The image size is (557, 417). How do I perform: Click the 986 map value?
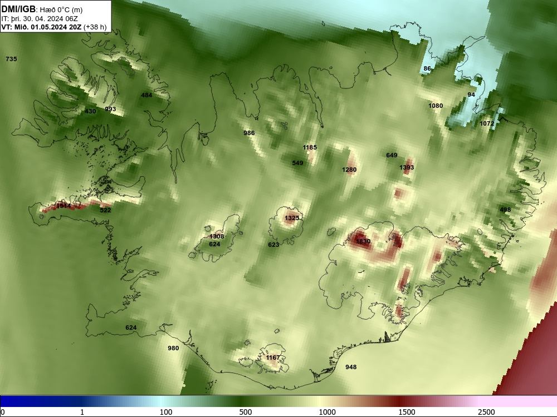point(249,133)
